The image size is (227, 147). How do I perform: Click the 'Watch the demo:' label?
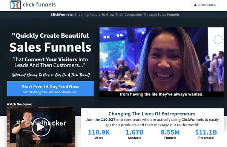click(19, 104)
